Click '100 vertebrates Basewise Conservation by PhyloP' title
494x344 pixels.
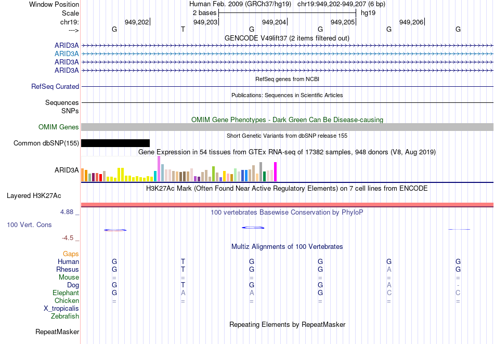(287, 213)
